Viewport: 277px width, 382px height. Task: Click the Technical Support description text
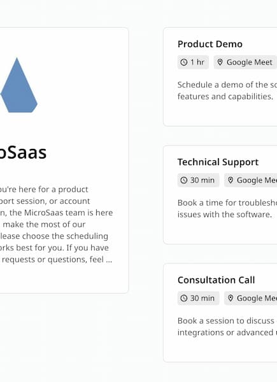pos(227,209)
